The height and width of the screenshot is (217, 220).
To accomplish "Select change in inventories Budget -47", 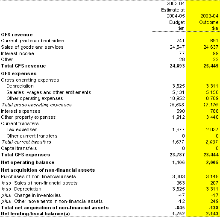I will tap(181, 195).
